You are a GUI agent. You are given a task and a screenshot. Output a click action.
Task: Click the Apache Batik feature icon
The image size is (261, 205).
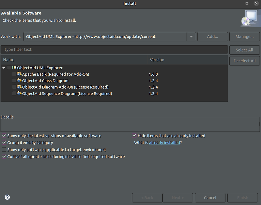(19, 74)
